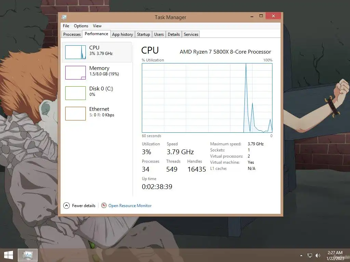Click the 549 threads value

click(x=172, y=169)
